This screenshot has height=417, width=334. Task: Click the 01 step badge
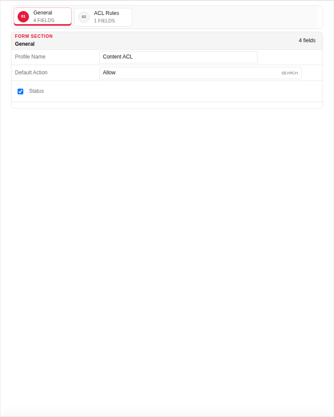[x=23, y=16]
